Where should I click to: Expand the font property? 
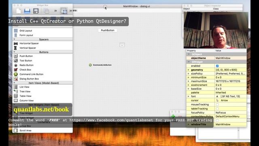pos(189,97)
